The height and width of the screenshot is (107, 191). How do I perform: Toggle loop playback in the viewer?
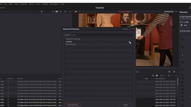137,72
